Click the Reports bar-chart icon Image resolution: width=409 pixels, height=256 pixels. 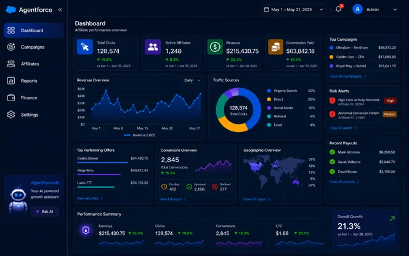pos(11,81)
